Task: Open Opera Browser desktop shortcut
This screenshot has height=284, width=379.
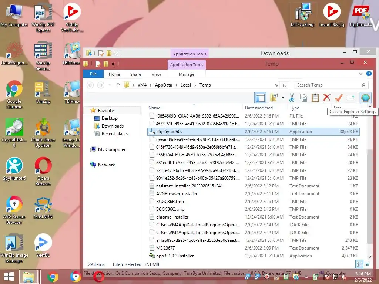Action: click(43, 171)
